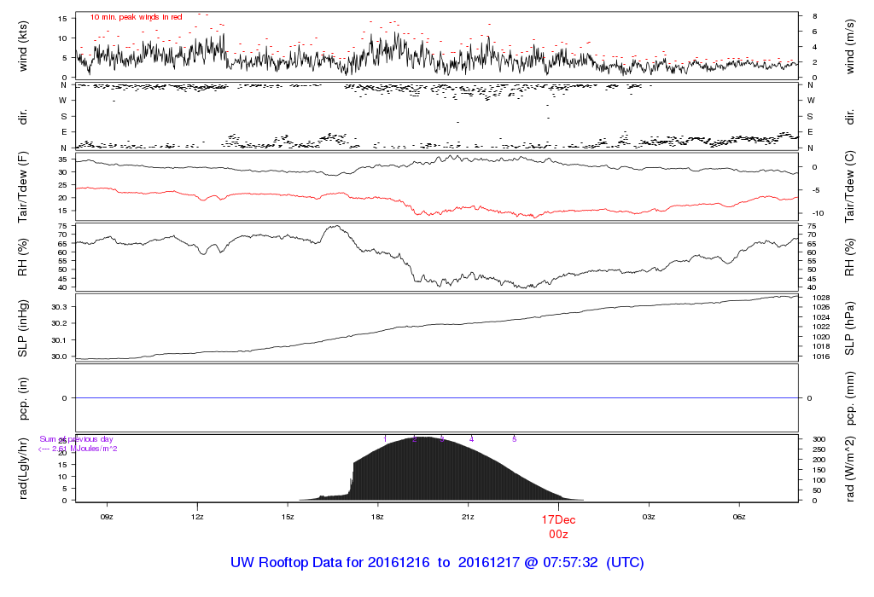874x597 pixels.
Task: Click the 'pcp. (in)' left axis label
Action: [23, 398]
